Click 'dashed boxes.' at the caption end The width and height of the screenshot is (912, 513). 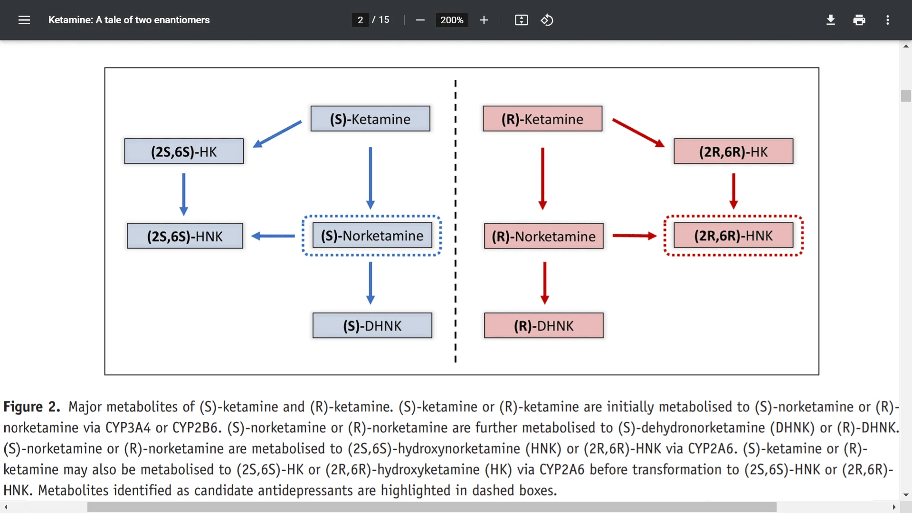(x=514, y=491)
